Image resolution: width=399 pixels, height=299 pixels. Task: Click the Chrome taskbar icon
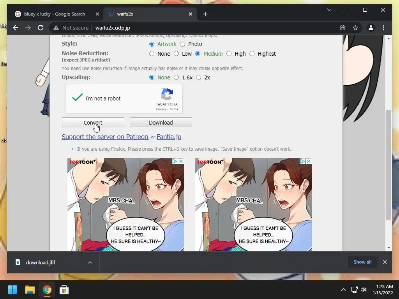pyautogui.click(x=47, y=290)
